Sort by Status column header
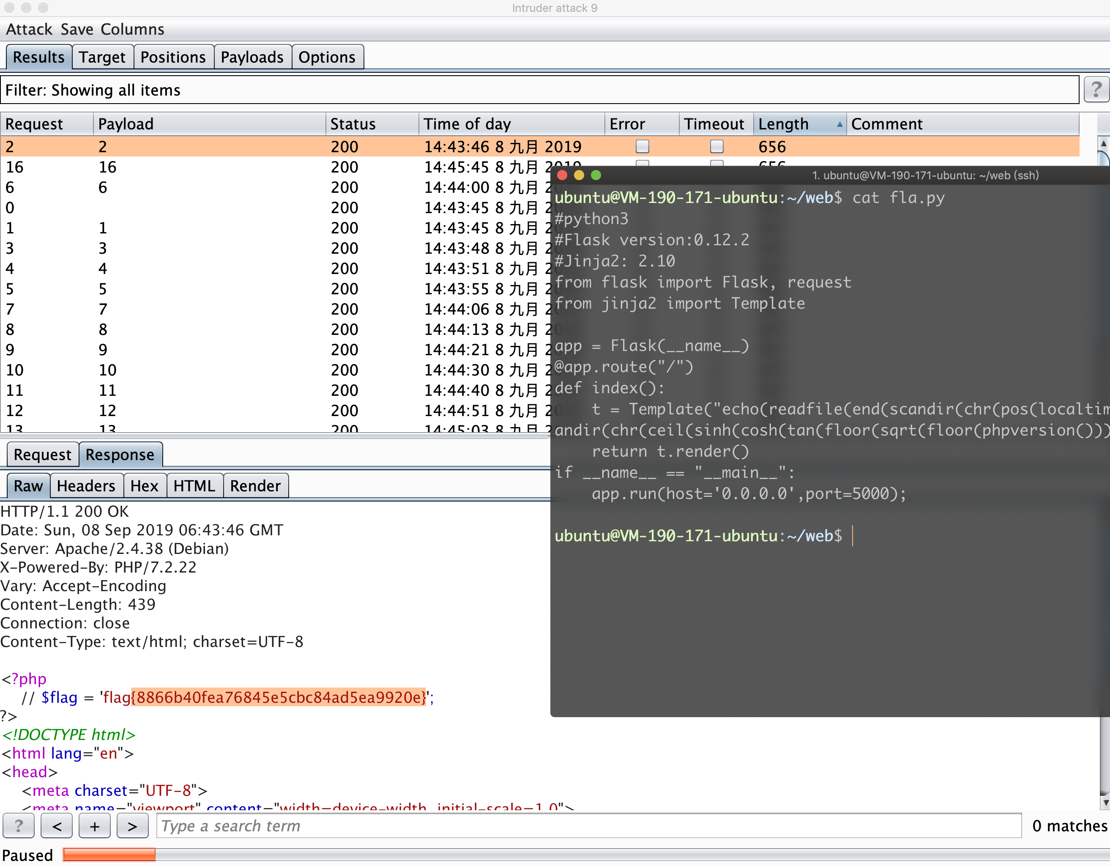Image resolution: width=1110 pixels, height=866 pixels. tap(372, 124)
